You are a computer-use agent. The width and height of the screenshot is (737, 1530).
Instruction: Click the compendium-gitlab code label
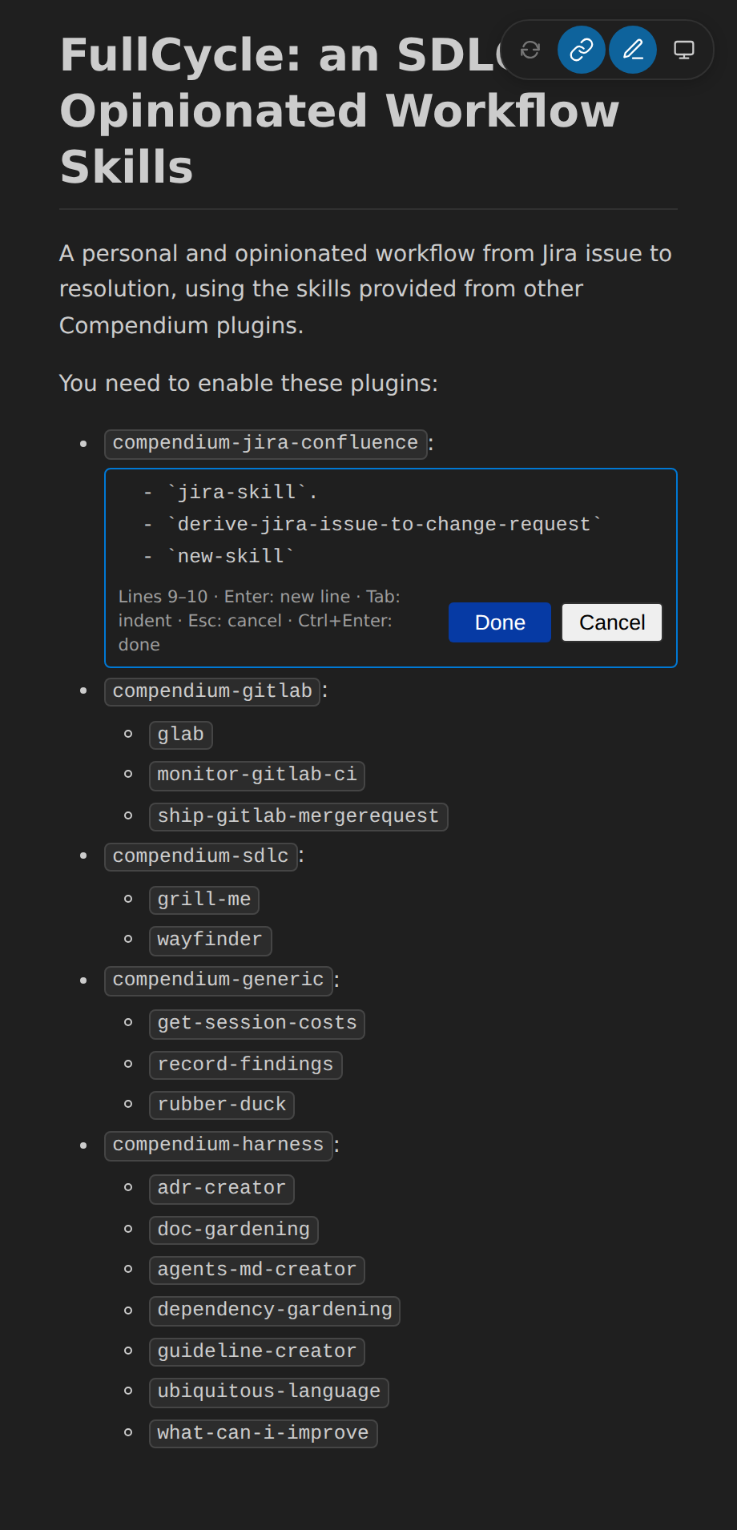point(212,691)
